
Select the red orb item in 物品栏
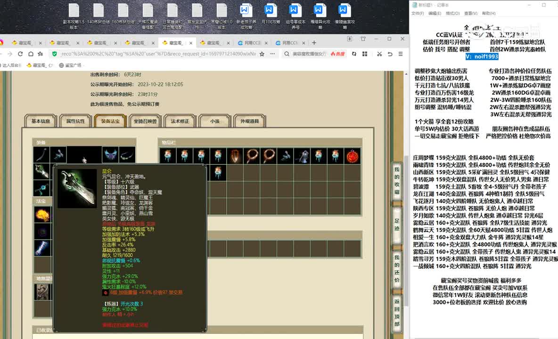coord(352,156)
